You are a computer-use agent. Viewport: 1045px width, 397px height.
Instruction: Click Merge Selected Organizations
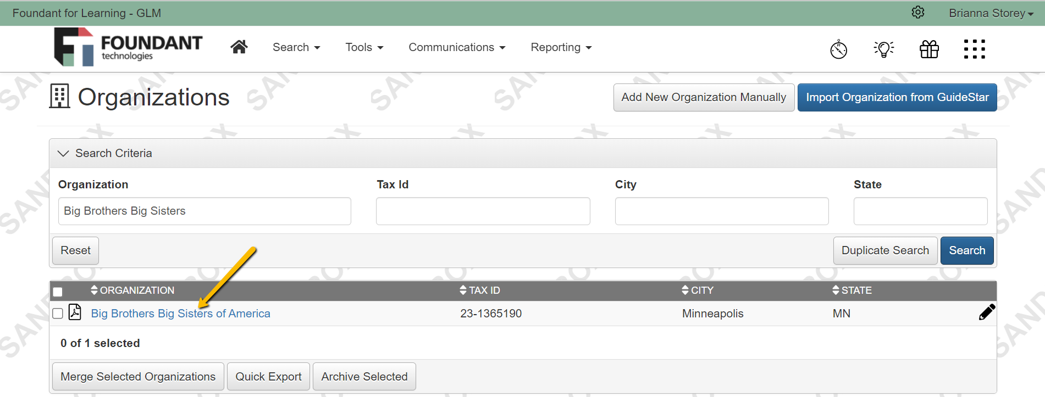pos(138,377)
